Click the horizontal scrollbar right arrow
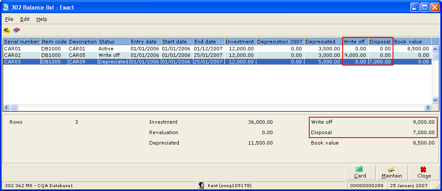The height and width of the screenshot is (191, 442). click(x=428, y=107)
